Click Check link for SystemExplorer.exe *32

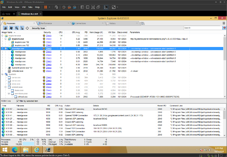point(49,68)
